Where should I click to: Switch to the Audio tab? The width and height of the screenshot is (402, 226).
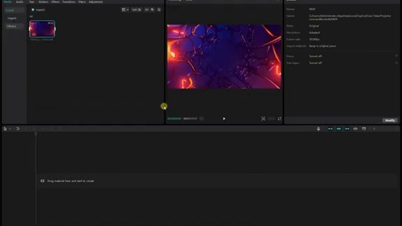pos(19,1)
